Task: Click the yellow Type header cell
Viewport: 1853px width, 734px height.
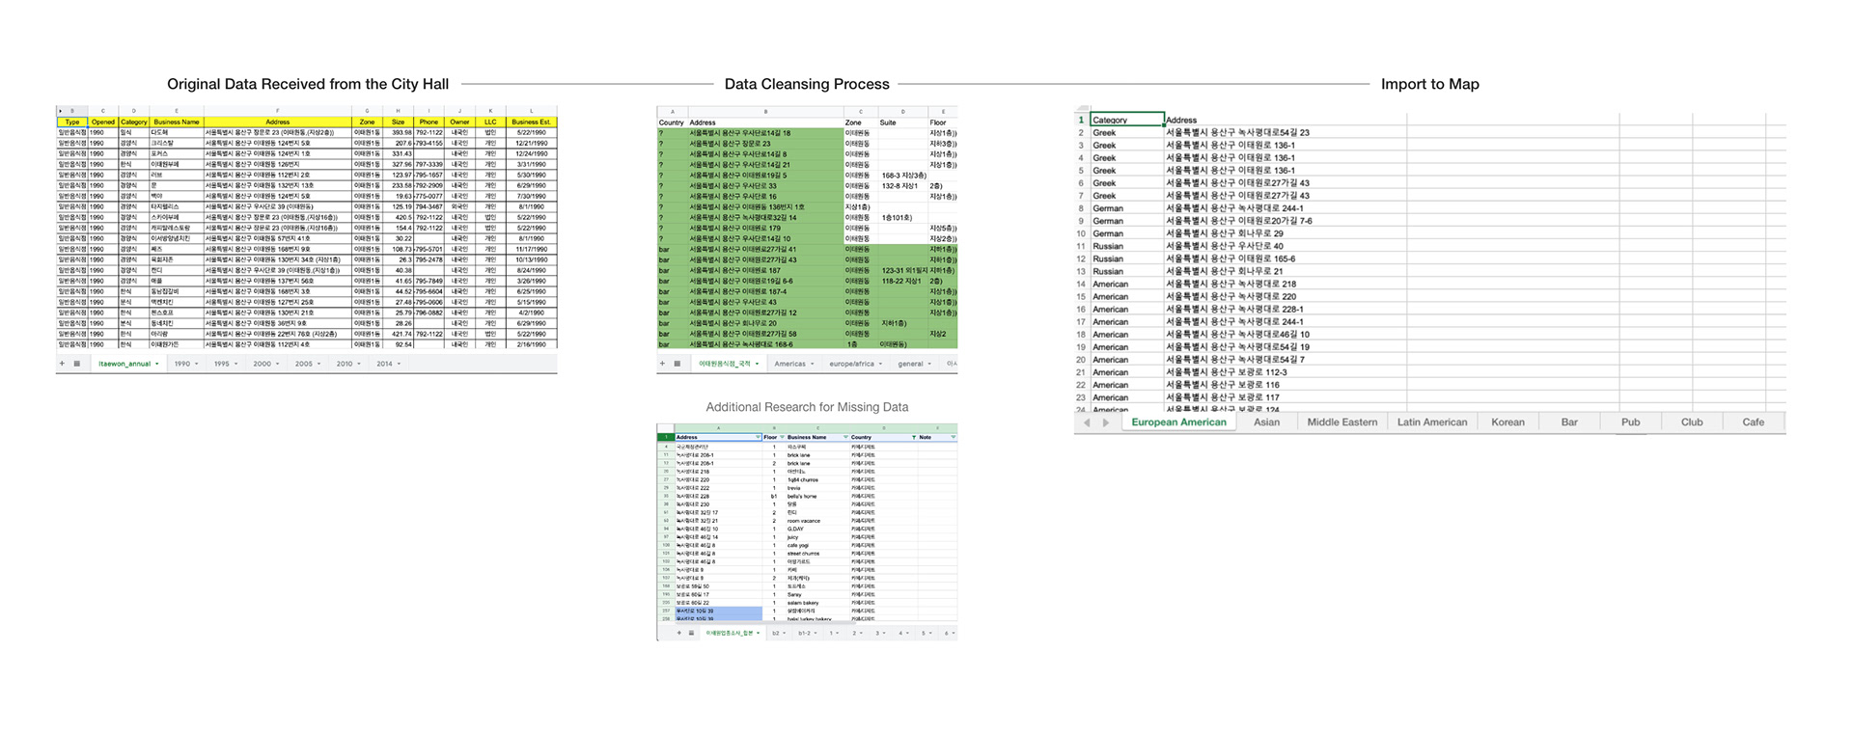Action: 72,122
